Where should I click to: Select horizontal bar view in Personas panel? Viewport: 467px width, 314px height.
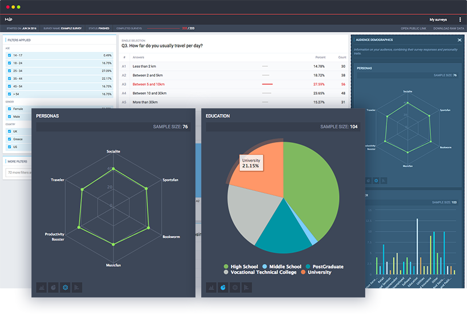[x=77, y=287]
